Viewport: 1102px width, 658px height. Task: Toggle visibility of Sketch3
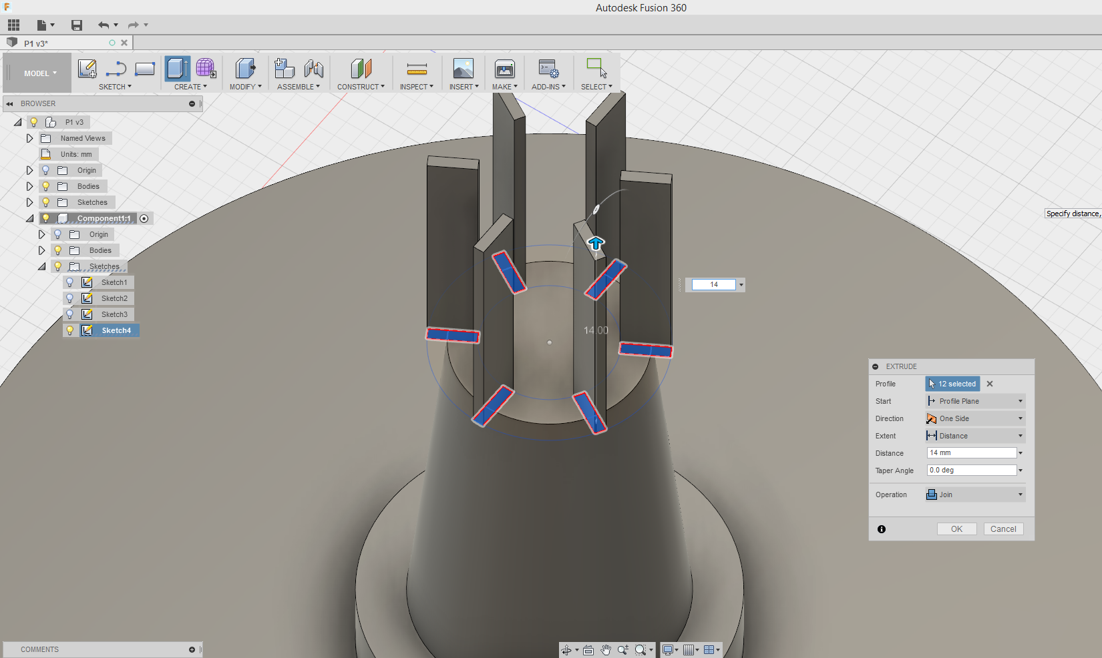[69, 314]
